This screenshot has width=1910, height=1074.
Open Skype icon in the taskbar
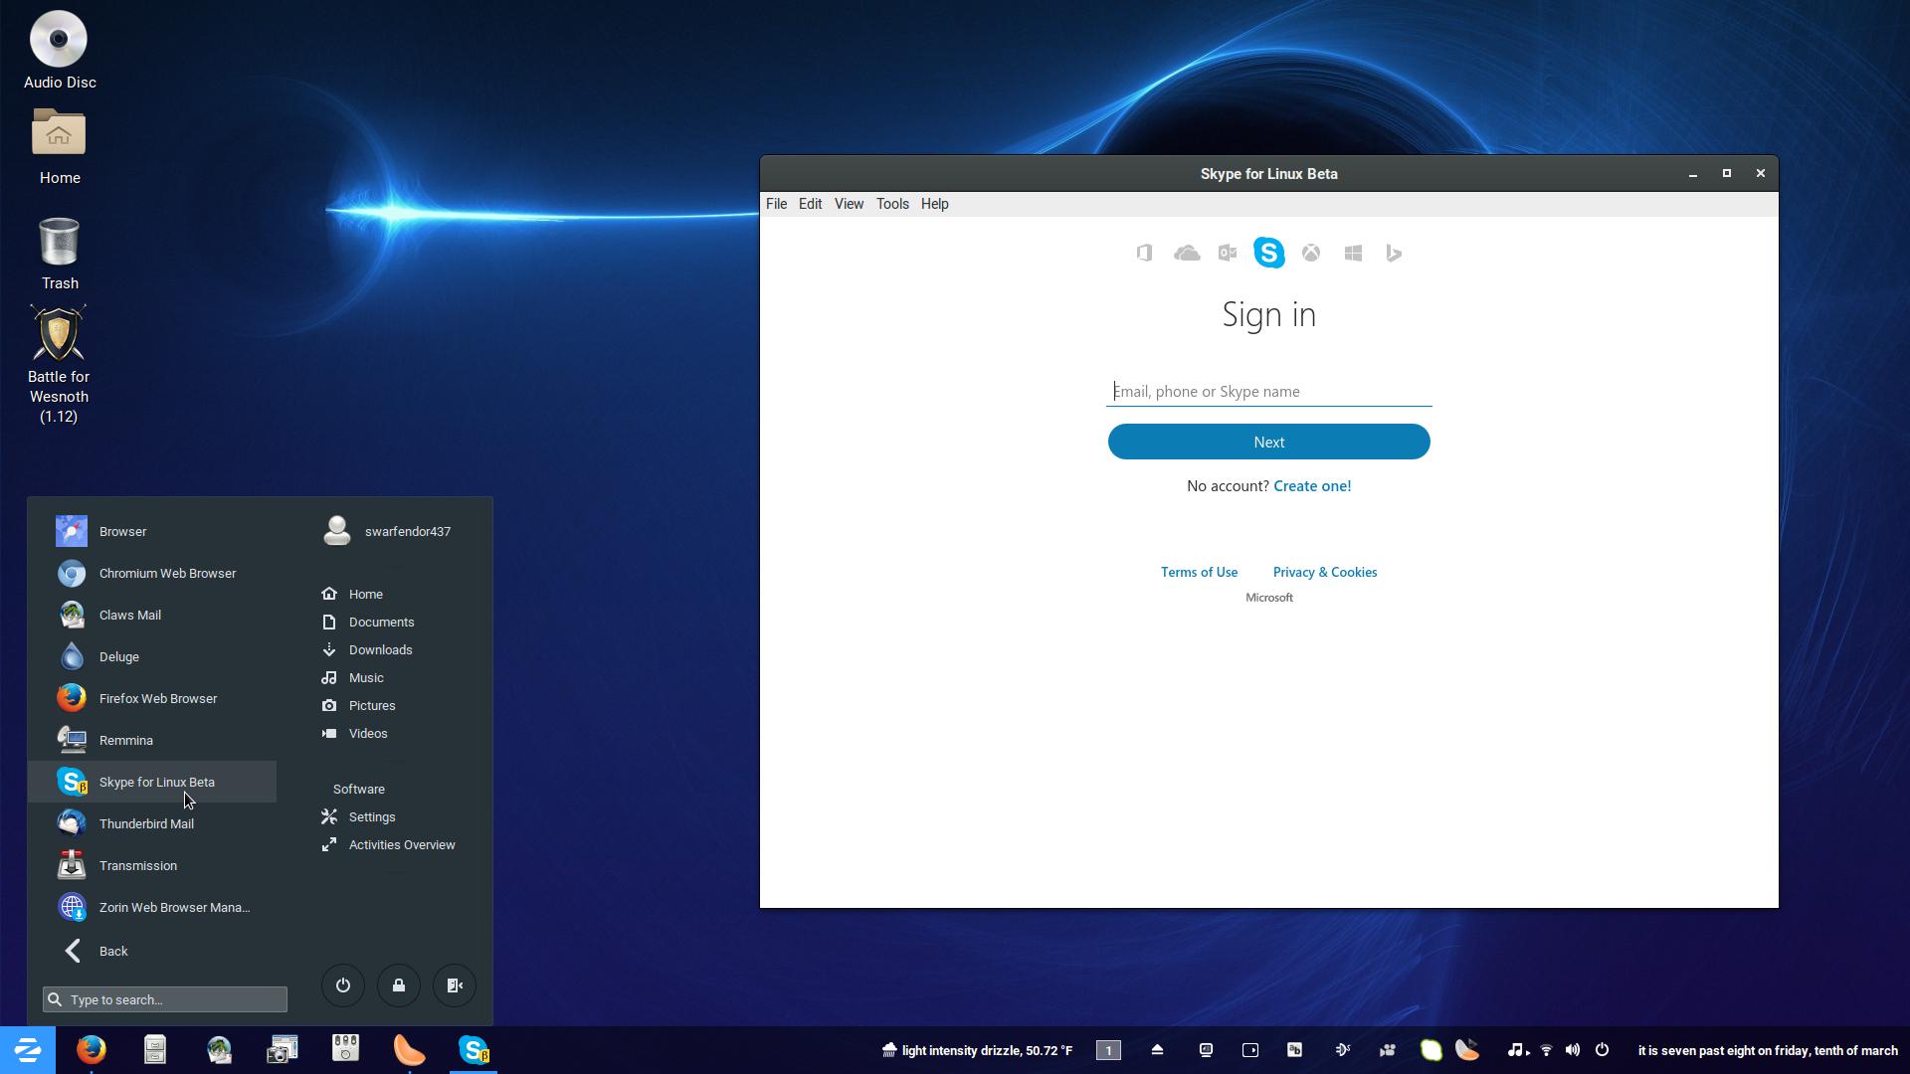[474, 1050]
